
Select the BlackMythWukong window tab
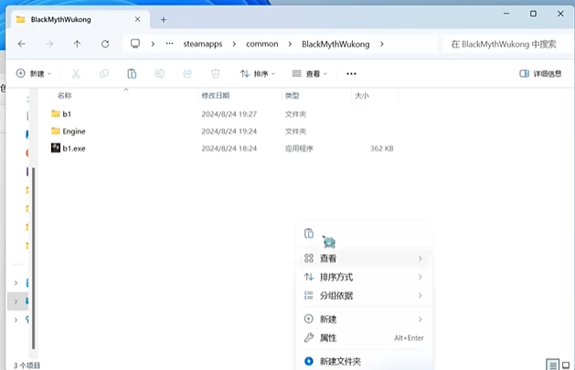pyautogui.click(x=80, y=19)
